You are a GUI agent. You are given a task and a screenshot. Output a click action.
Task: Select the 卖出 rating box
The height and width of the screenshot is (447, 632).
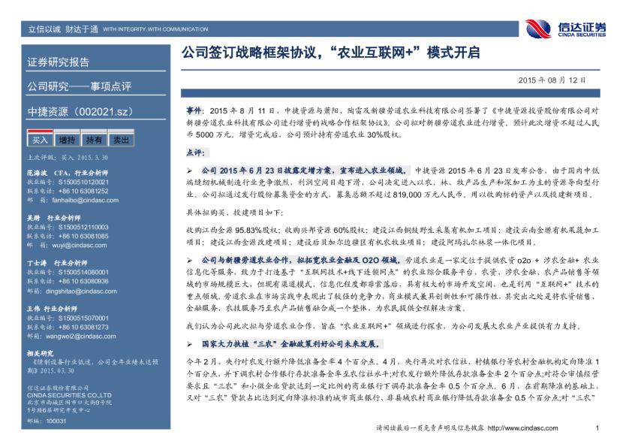[119, 140]
